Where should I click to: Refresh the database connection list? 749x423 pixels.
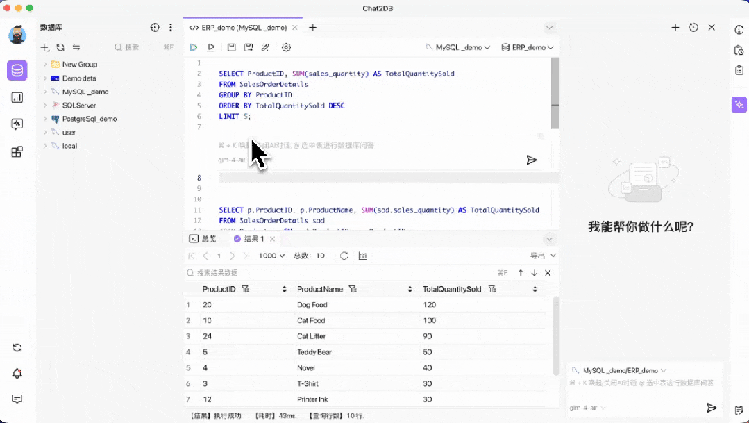(60, 47)
